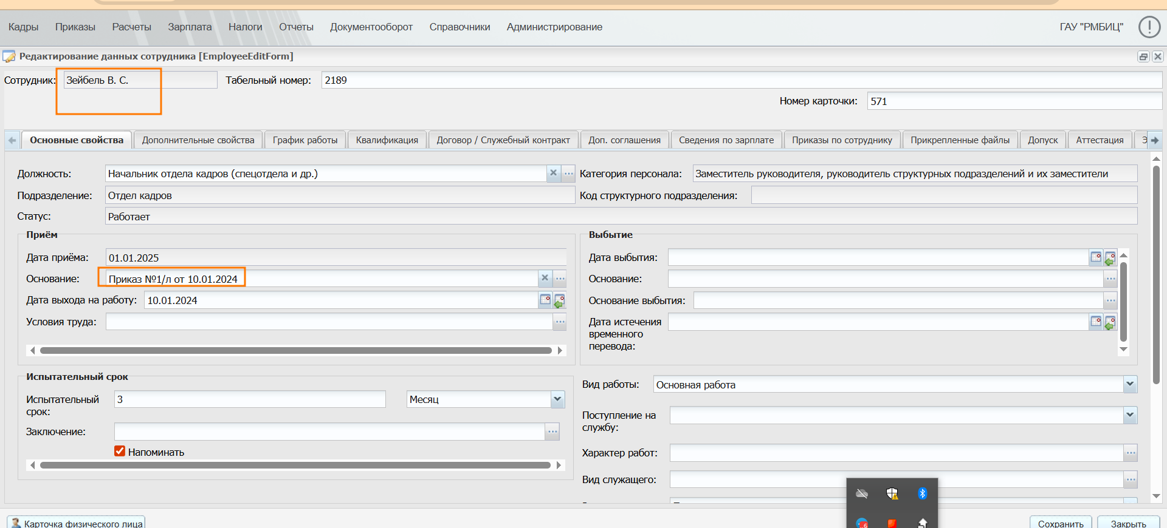Image resolution: width=1167 pixels, height=528 pixels.
Task: Click Windows Security shield tray icon
Action: [892, 493]
